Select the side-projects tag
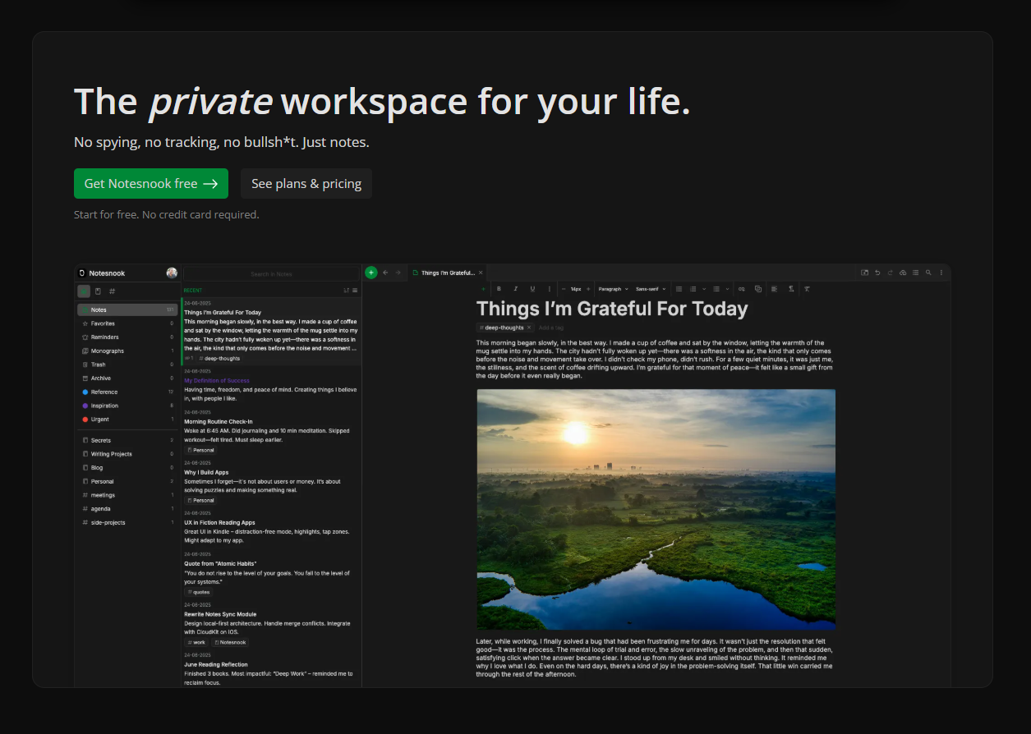 pyautogui.click(x=127, y=522)
